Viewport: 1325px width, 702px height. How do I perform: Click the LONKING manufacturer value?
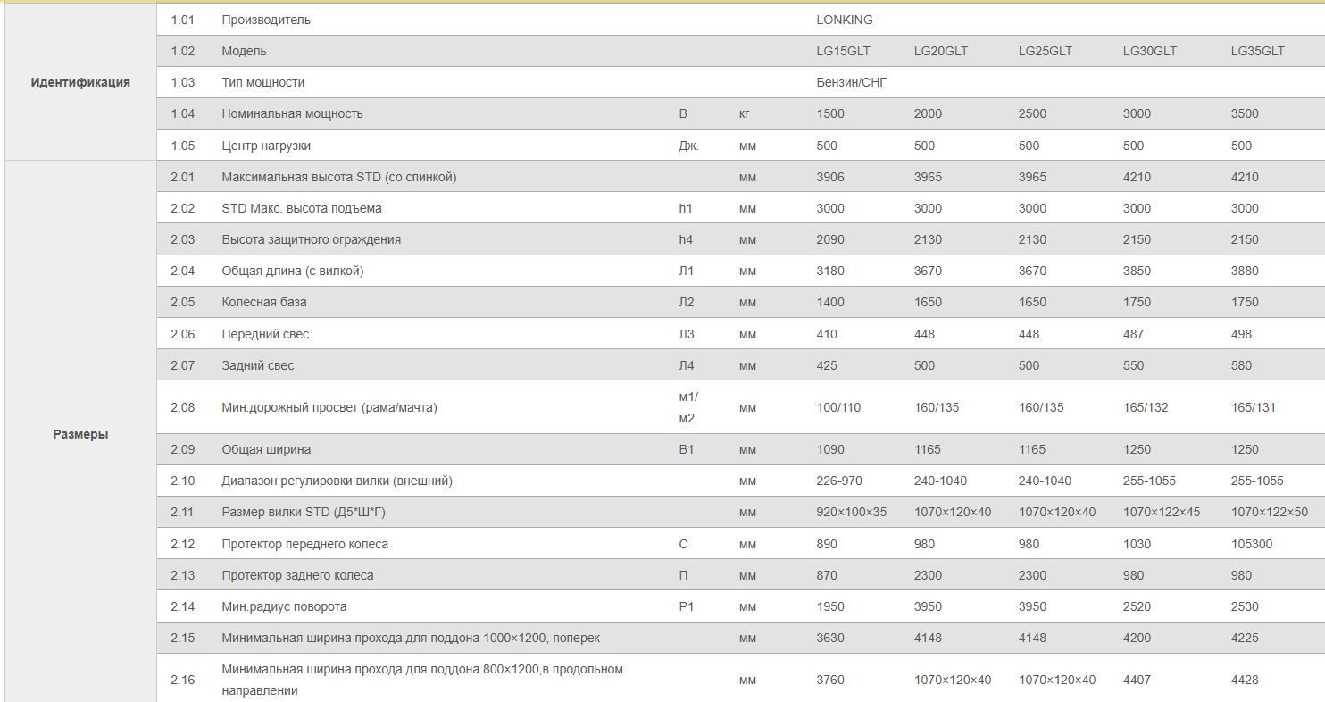pos(845,20)
